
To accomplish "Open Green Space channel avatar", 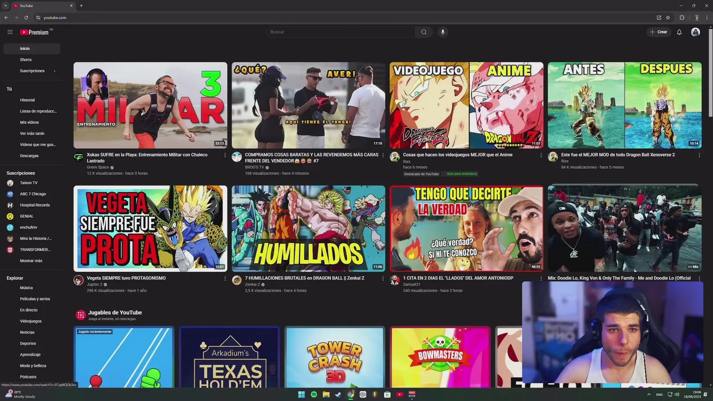I will (x=79, y=157).
